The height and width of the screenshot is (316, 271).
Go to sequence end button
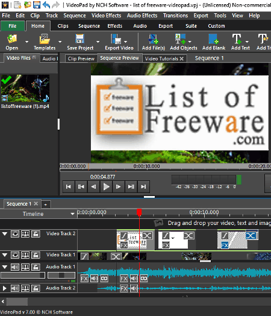point(143,187)
